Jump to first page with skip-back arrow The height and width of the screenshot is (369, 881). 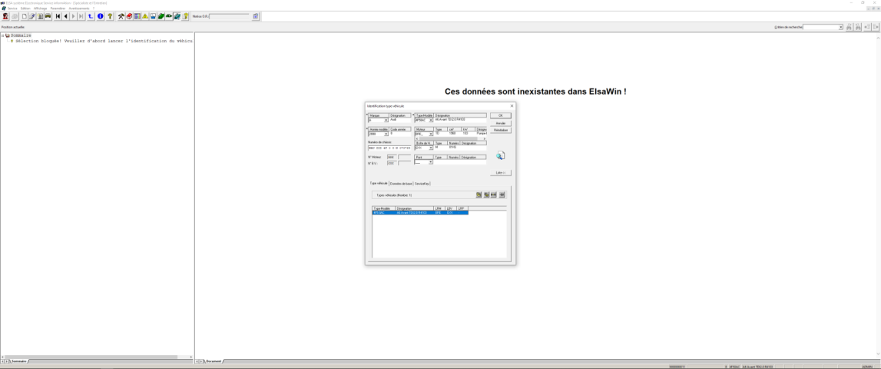pos(58,16)
